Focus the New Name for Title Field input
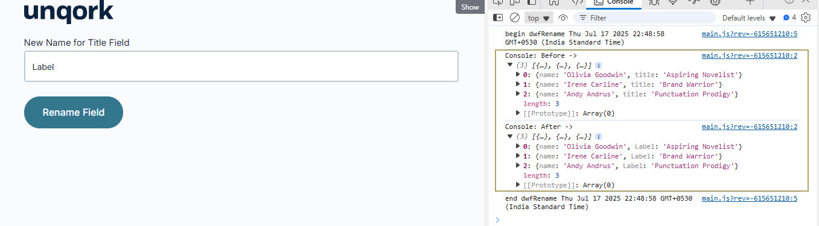 241,66
